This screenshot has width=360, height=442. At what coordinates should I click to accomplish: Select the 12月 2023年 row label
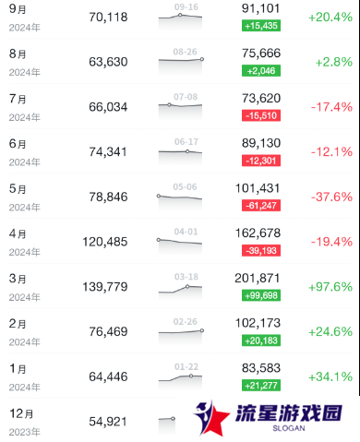[24, 422]
